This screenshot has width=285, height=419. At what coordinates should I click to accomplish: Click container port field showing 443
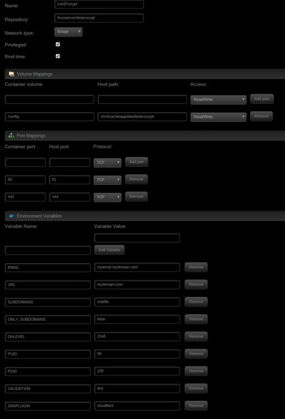point(25,197)
